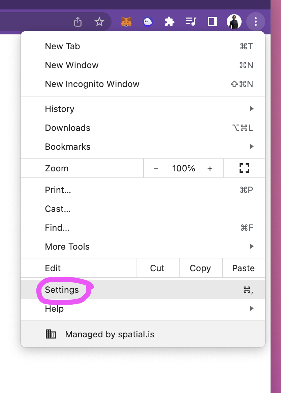Viewport: 281px width, 393px height.
Task: Close the three-dot Chrome menu button
Action: click(255, 22)
